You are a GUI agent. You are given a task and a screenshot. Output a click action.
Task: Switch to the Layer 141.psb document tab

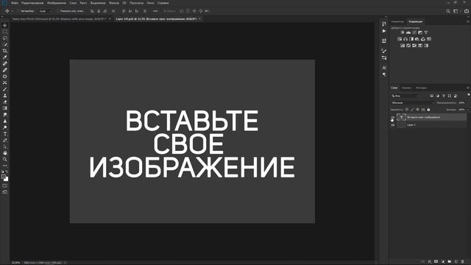coord(156,19)
